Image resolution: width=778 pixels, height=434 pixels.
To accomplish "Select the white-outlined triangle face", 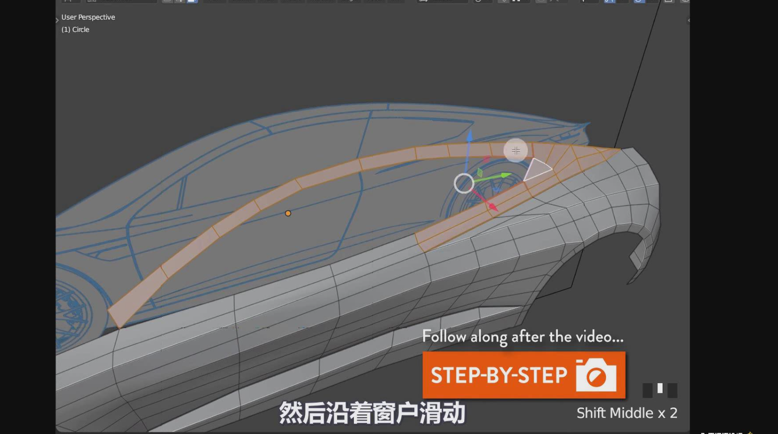I will tap(537, 170).
